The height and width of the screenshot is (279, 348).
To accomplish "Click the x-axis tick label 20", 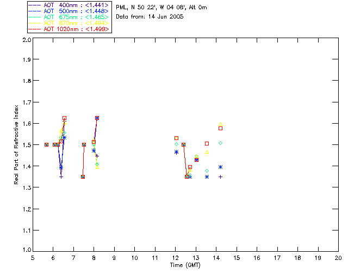I will [x=338, y=258].
